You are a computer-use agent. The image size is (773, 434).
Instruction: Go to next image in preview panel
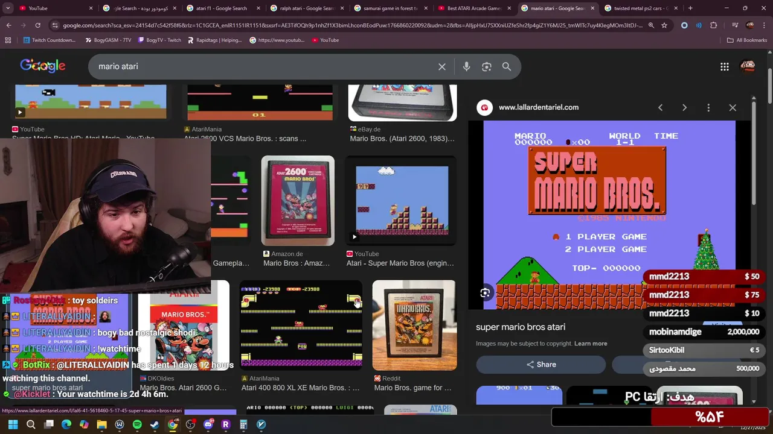point(684,107)
